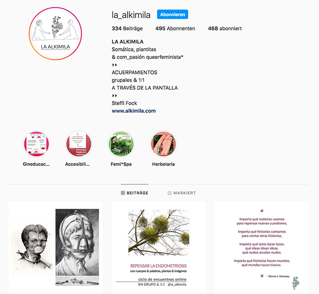Screen dimensions: 319x294
Task: Follow la_alkimila with the Abonnieren button
Action: point(172,14)
